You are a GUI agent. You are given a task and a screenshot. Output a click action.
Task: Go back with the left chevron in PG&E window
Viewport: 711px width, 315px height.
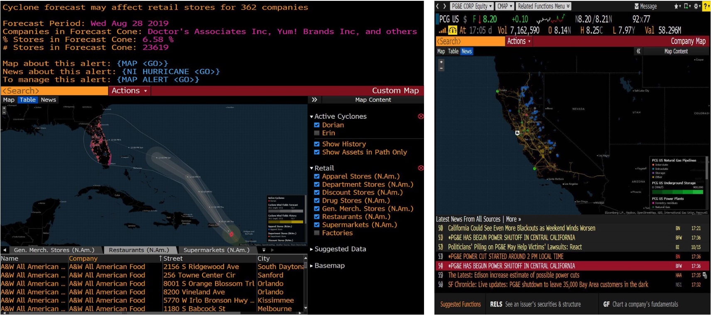coord(438,6)
